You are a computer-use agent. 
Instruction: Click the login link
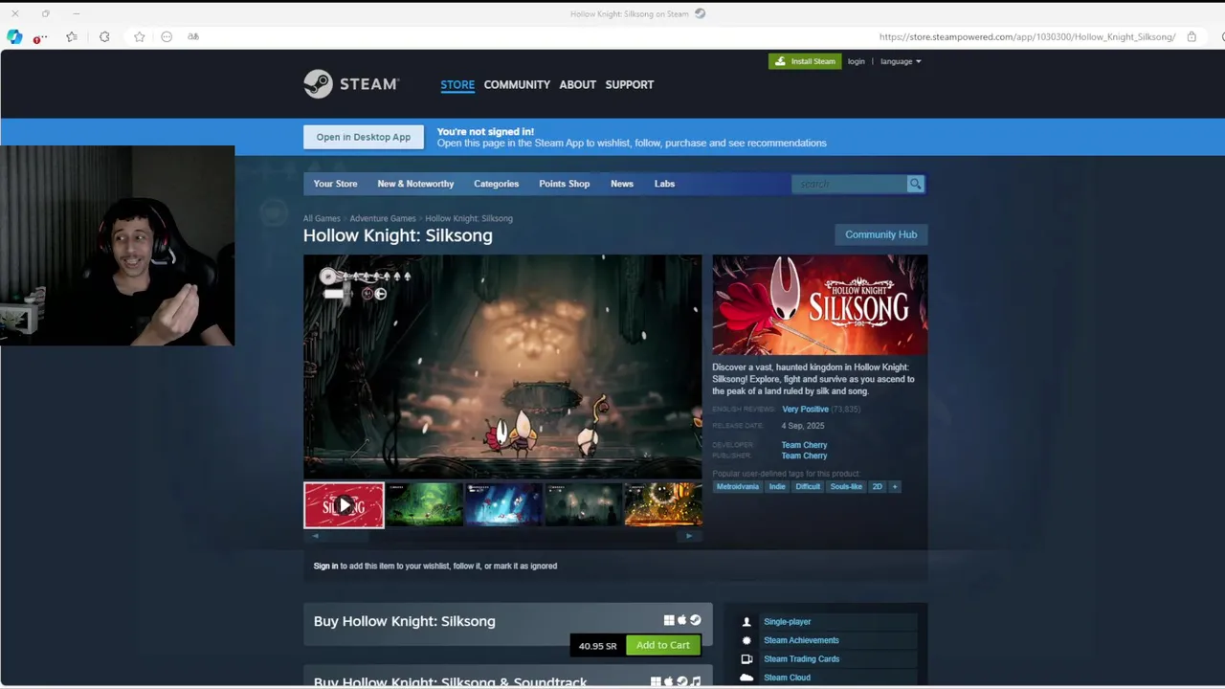pos(856,61)
